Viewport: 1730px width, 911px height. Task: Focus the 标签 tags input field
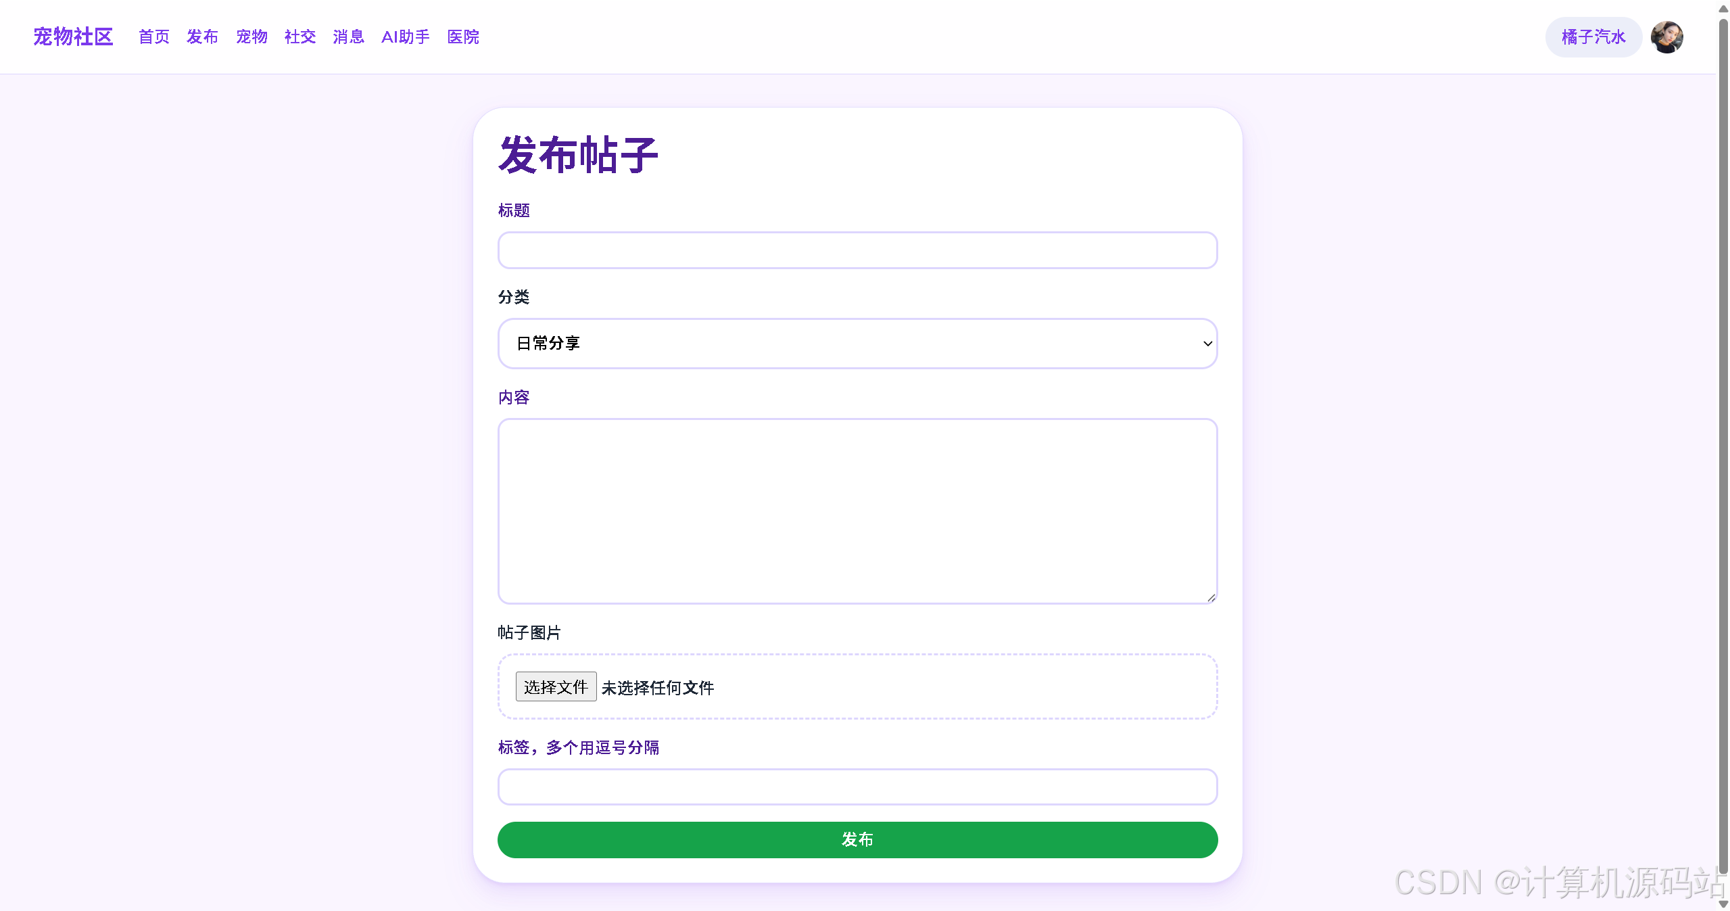(857, 787)
